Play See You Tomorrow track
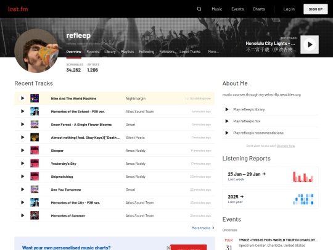 click(22, 190)
